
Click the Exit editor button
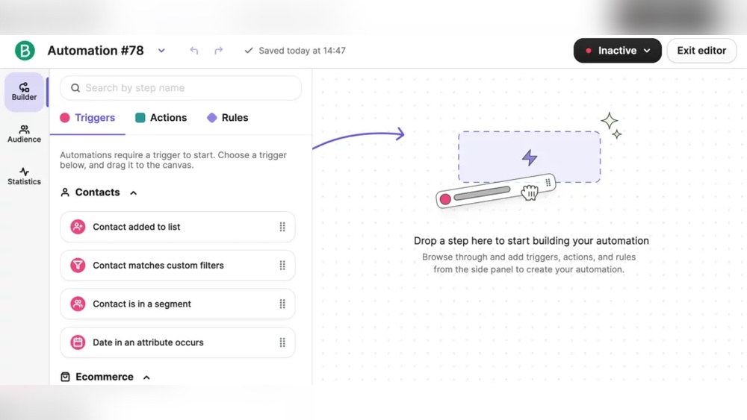click(701, 51)
